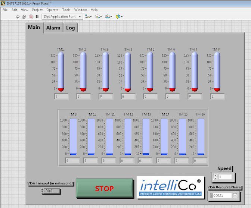The height and width of the screenshot is (208, 251).
Task: Click the Run Continuously icon
Action: [x=24, y=17]
